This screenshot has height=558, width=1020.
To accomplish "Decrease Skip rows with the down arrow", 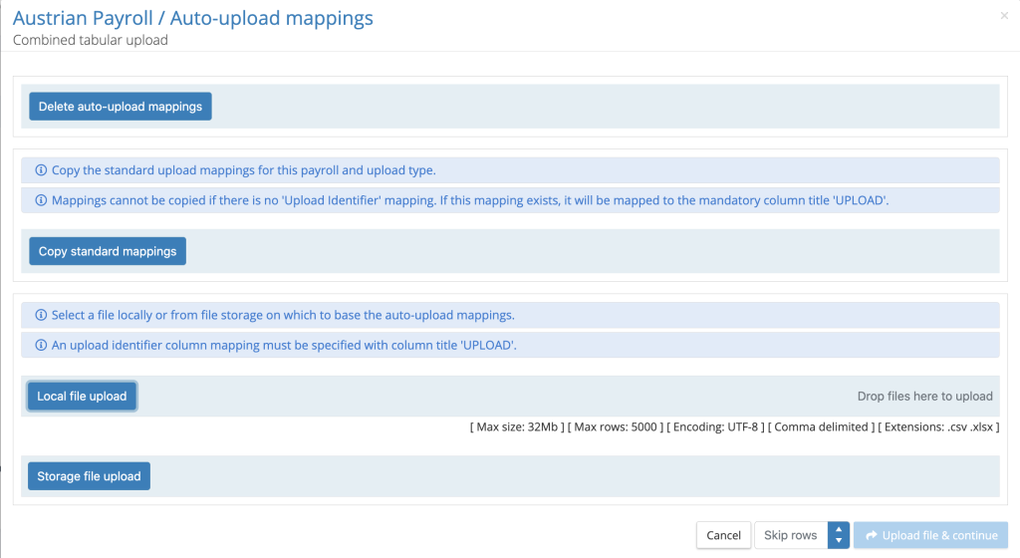I will (x=838, y=541).
